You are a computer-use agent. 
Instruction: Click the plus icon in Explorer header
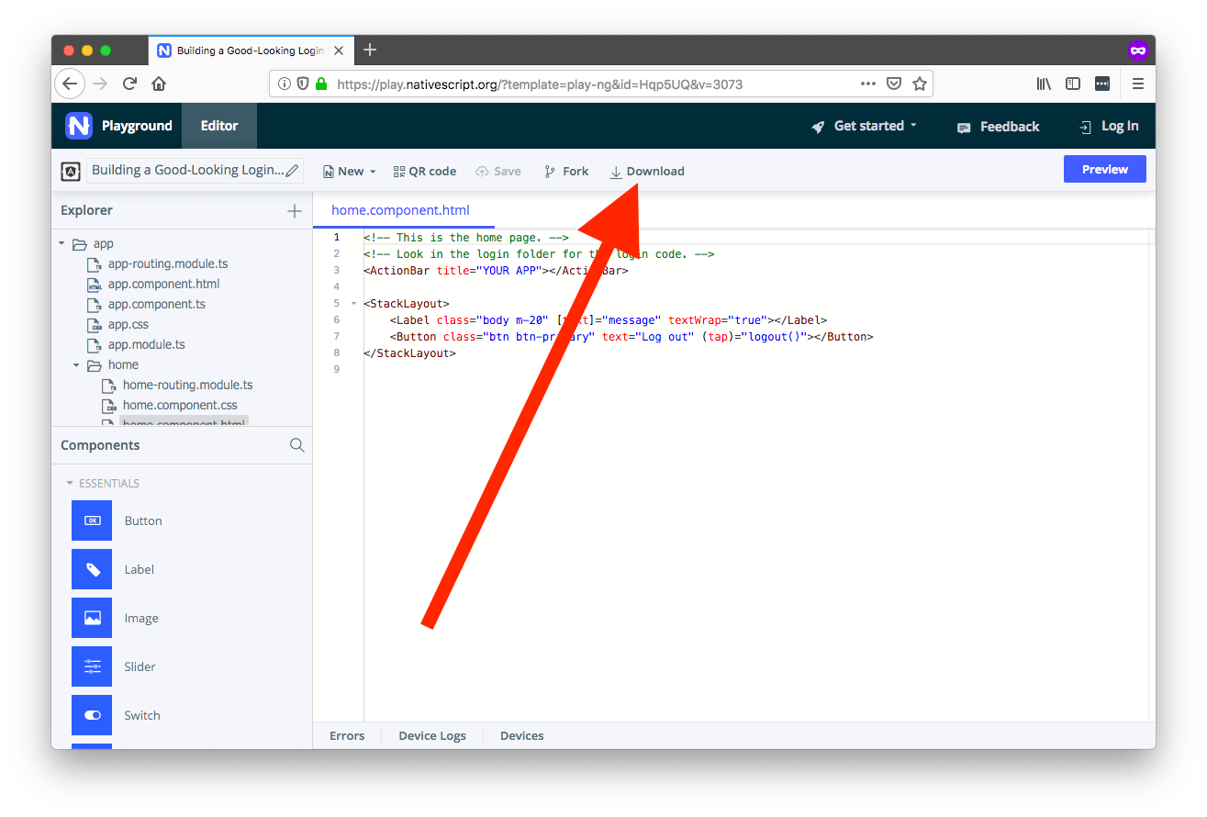295,211
